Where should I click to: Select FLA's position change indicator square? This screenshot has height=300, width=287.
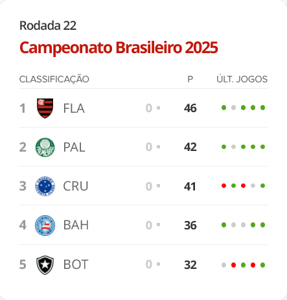(158, 108)
